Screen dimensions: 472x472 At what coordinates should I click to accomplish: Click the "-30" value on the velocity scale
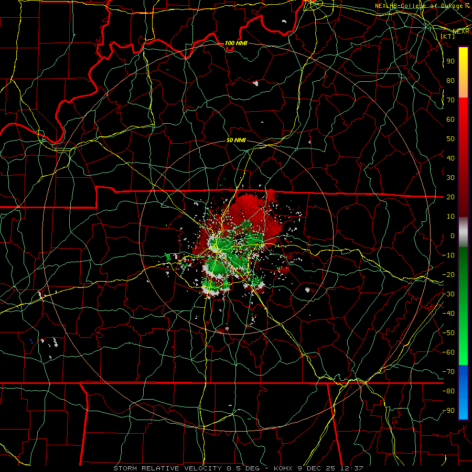point(448,294)
